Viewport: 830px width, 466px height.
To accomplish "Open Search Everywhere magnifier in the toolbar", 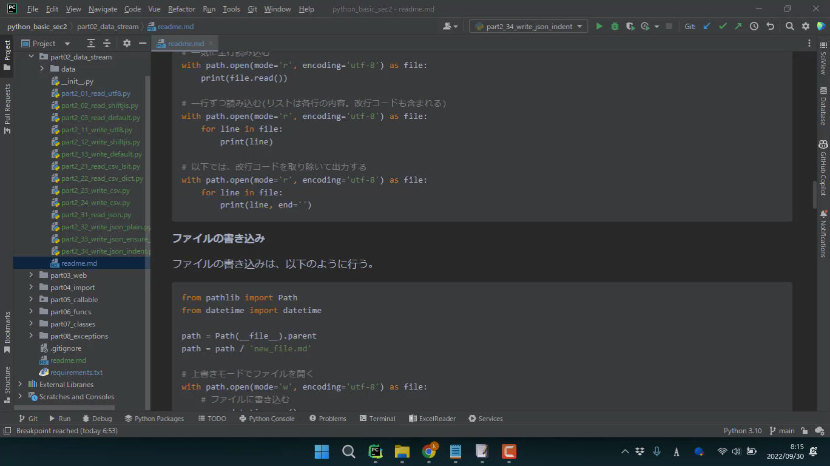I will pyautogui.click(x=789, y=26).
